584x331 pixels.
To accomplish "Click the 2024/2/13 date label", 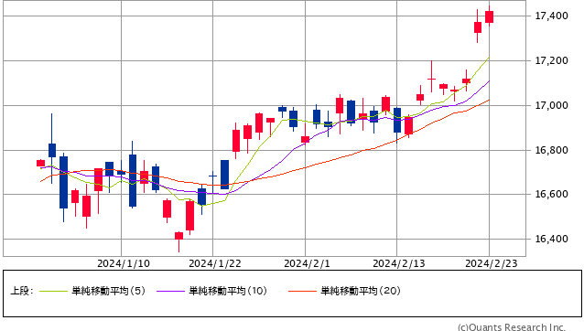I will tap(399, 263).
